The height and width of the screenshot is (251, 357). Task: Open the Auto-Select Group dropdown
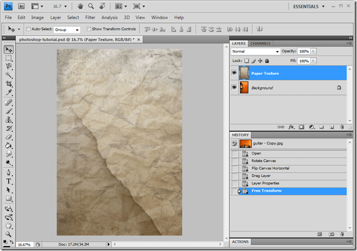click(x=67, y=30)
